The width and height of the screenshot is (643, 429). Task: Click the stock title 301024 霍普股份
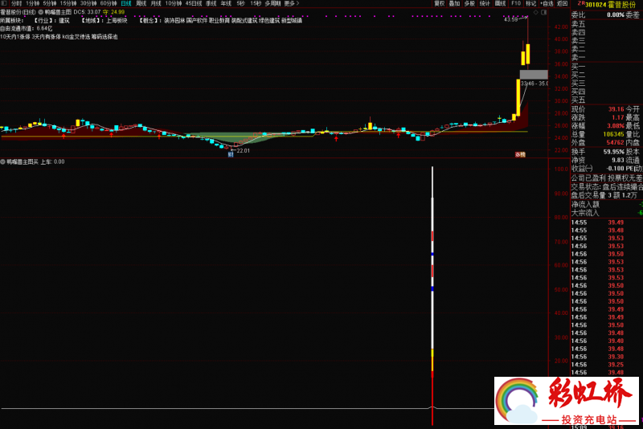pos(610,5)
